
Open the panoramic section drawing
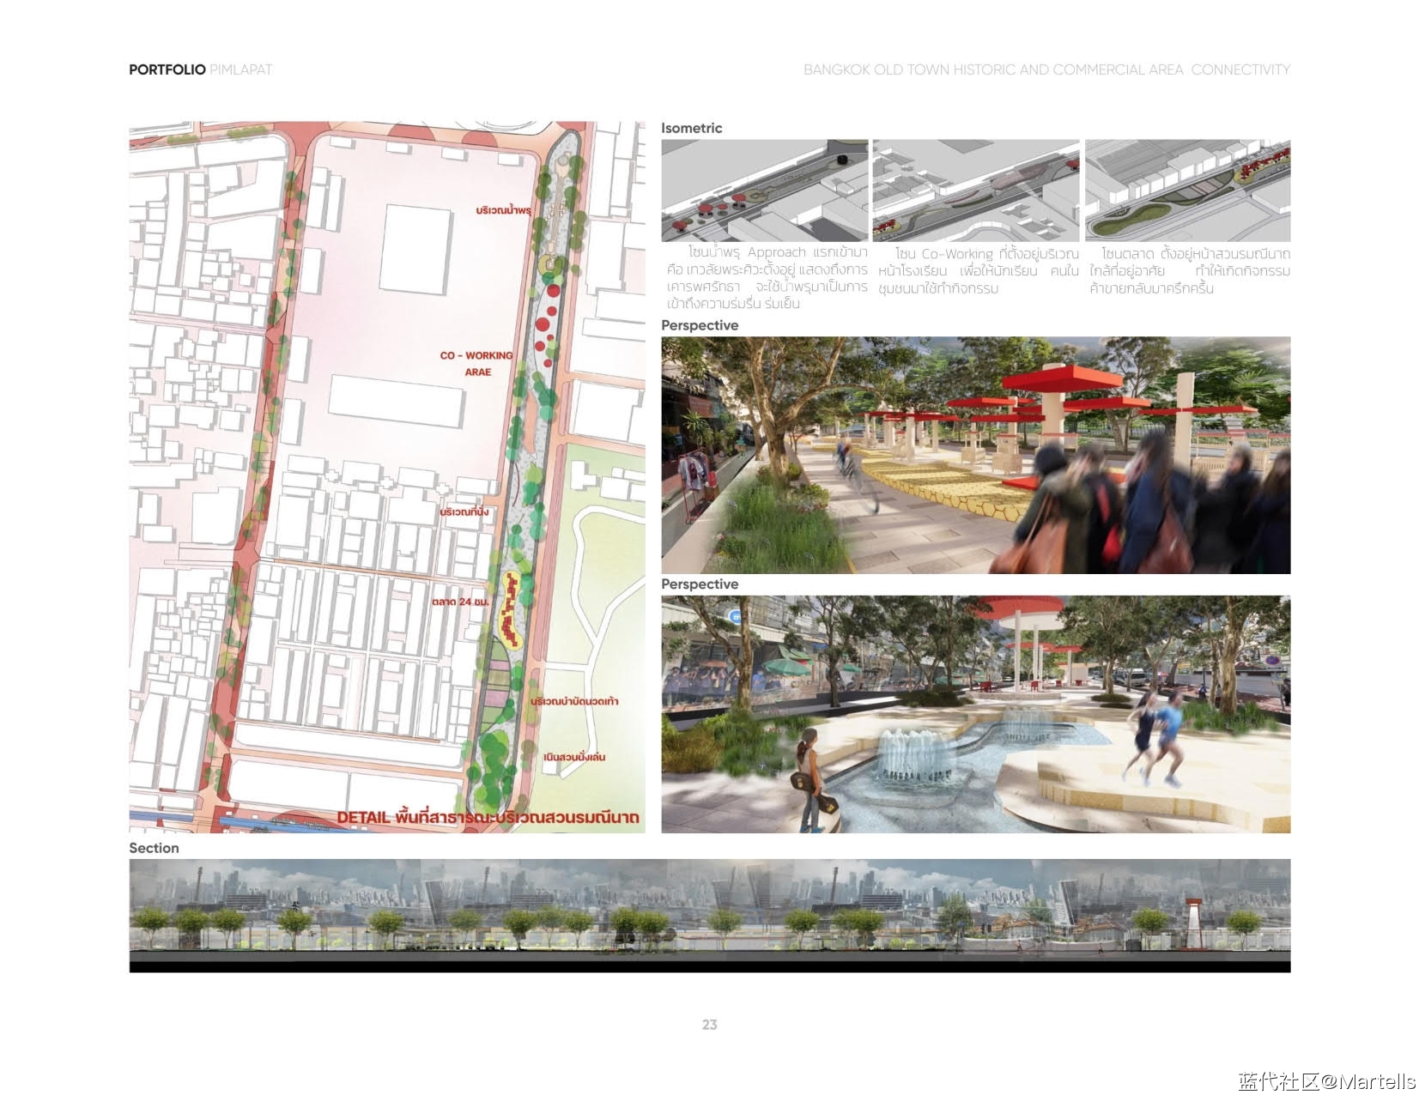(x=709, y=915)
